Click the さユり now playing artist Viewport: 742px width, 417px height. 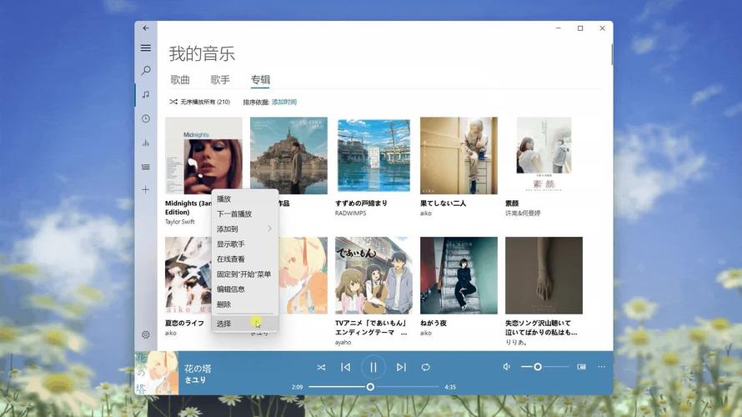(194, 380)
